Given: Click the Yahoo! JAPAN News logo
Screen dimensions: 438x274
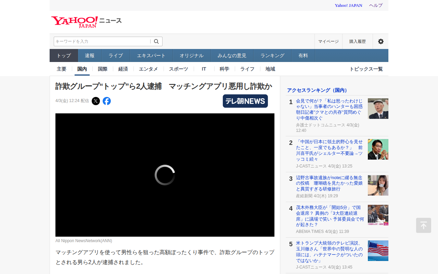Looking at the screenshot, I should point(86,22).
